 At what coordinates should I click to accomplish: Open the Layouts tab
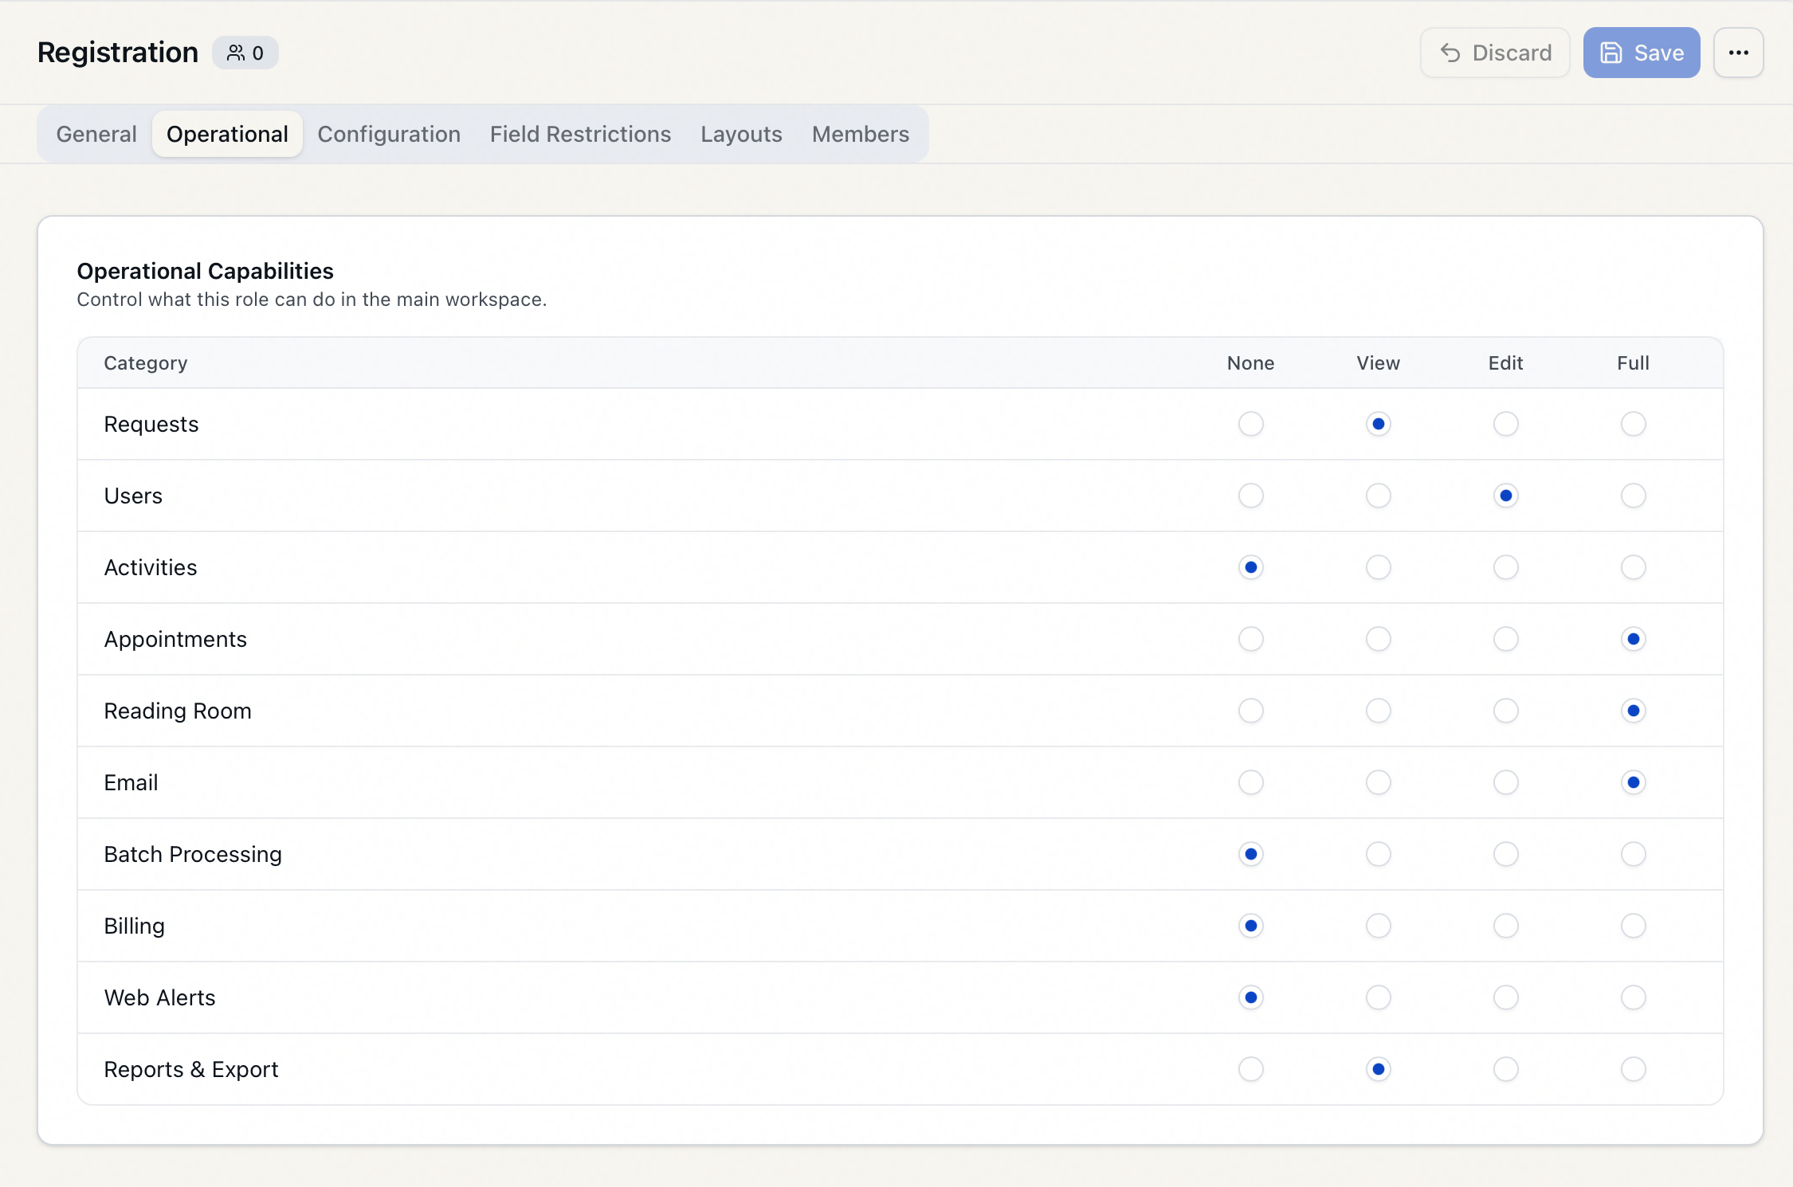click(x=741, y=134)
